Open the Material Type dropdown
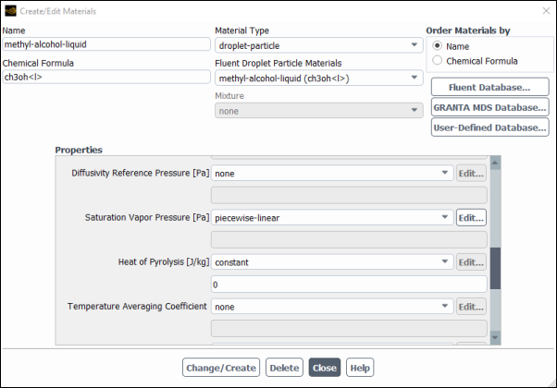Image resolution: width=557 pixels, height=388 pixels. [x=318, y=44]
